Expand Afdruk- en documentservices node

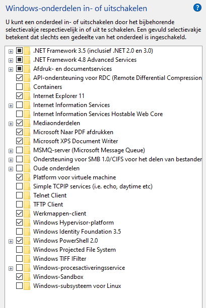pos(11,69)
